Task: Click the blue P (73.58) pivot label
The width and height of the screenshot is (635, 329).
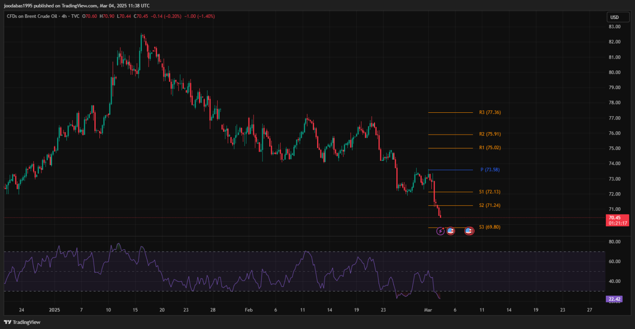Action: (490, 170)
